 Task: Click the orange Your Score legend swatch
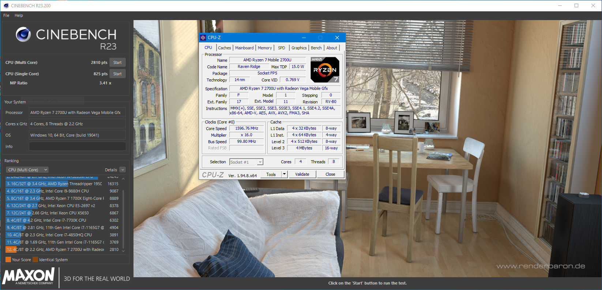point(8,260)
